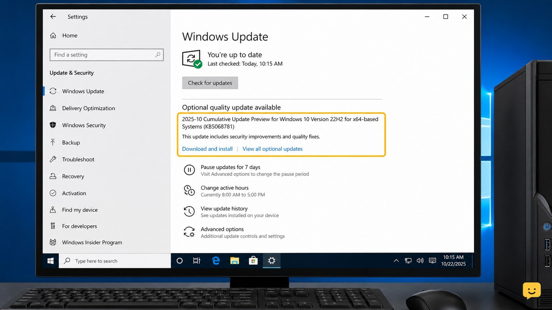Click the For developers icon

point(53,226)
